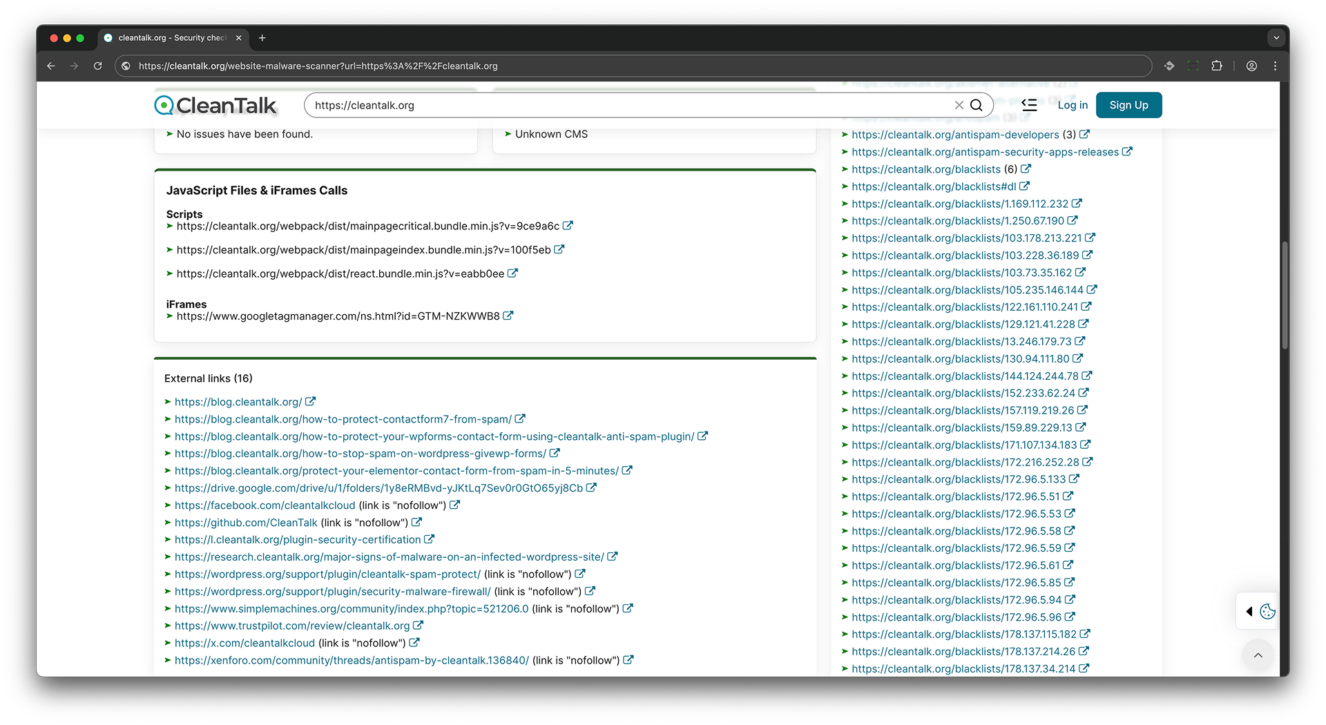1326x725 pixels.
Task: Open the blog how-to-protect-contactform7-from-spam link
Action: click(x=343, y=419)
